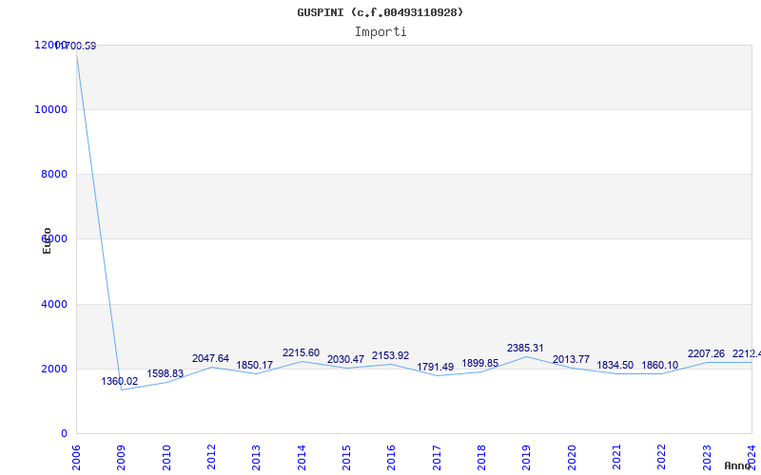This screenshot has width=761, height=475.
Task: Click the Euro y-axis title
Action: (47, 240)
